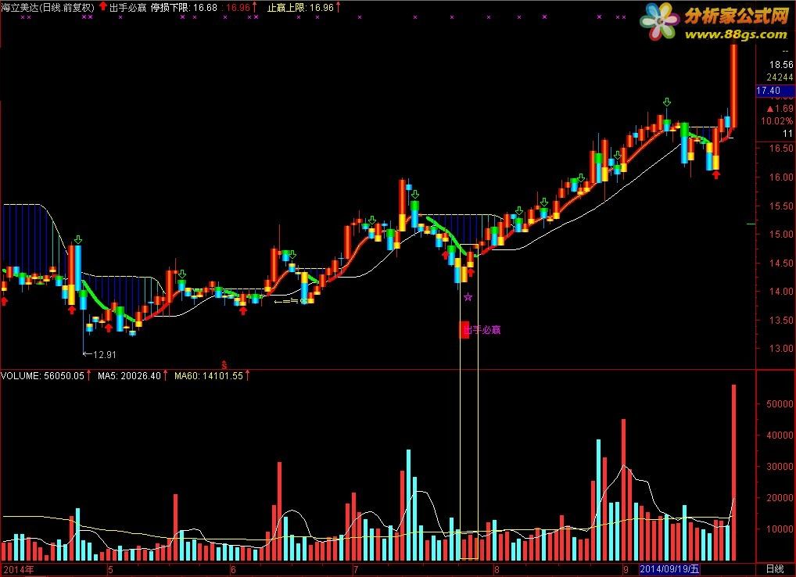This screenshot has width=796, height=577.
Task: Click the month 7 marker on time axis
Action: click(356, 570)
